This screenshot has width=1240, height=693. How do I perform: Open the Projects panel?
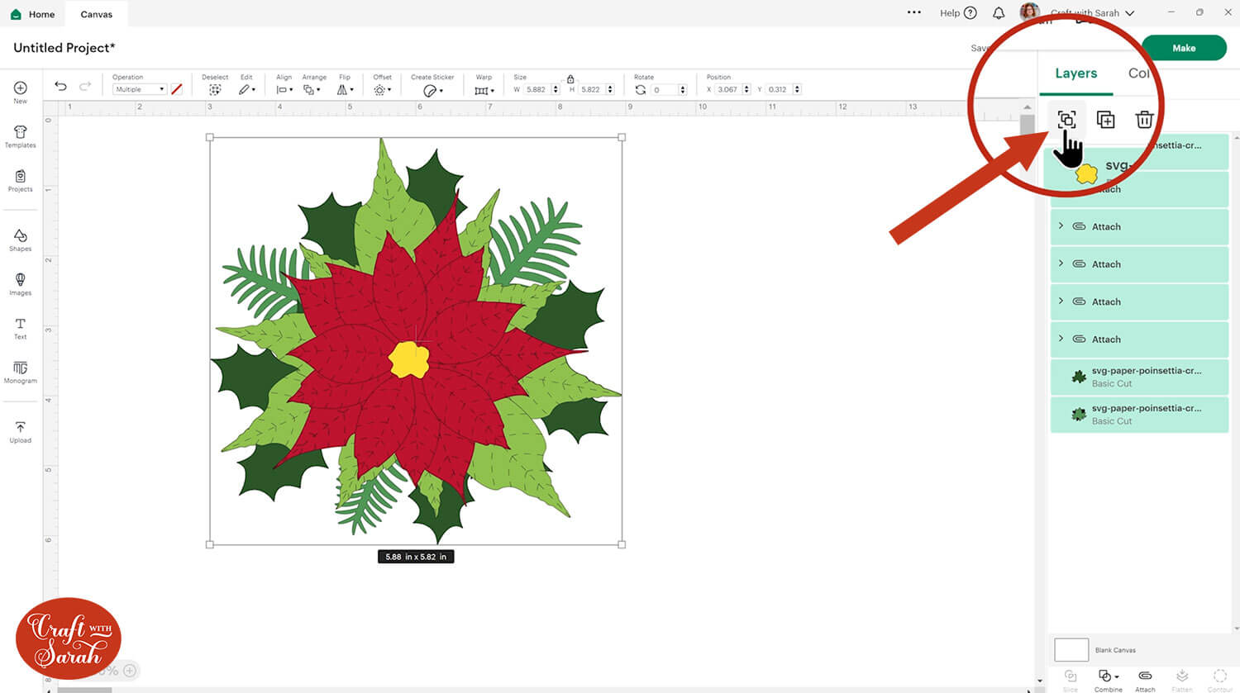click(x=21, y=181)
